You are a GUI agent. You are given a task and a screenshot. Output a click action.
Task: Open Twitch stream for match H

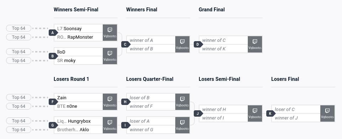(183, 102)
